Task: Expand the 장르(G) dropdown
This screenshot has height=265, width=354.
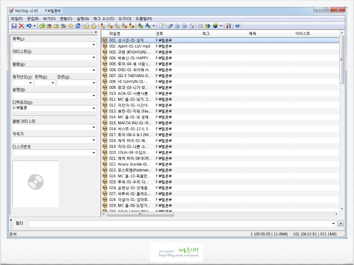Action: coord(94,83)
